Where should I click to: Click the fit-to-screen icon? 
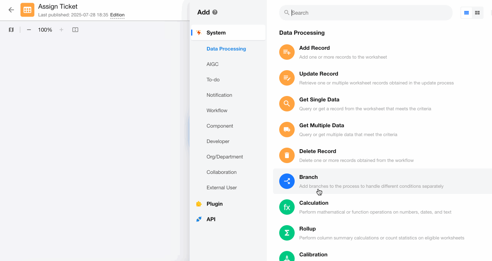[x=75, y=30]
